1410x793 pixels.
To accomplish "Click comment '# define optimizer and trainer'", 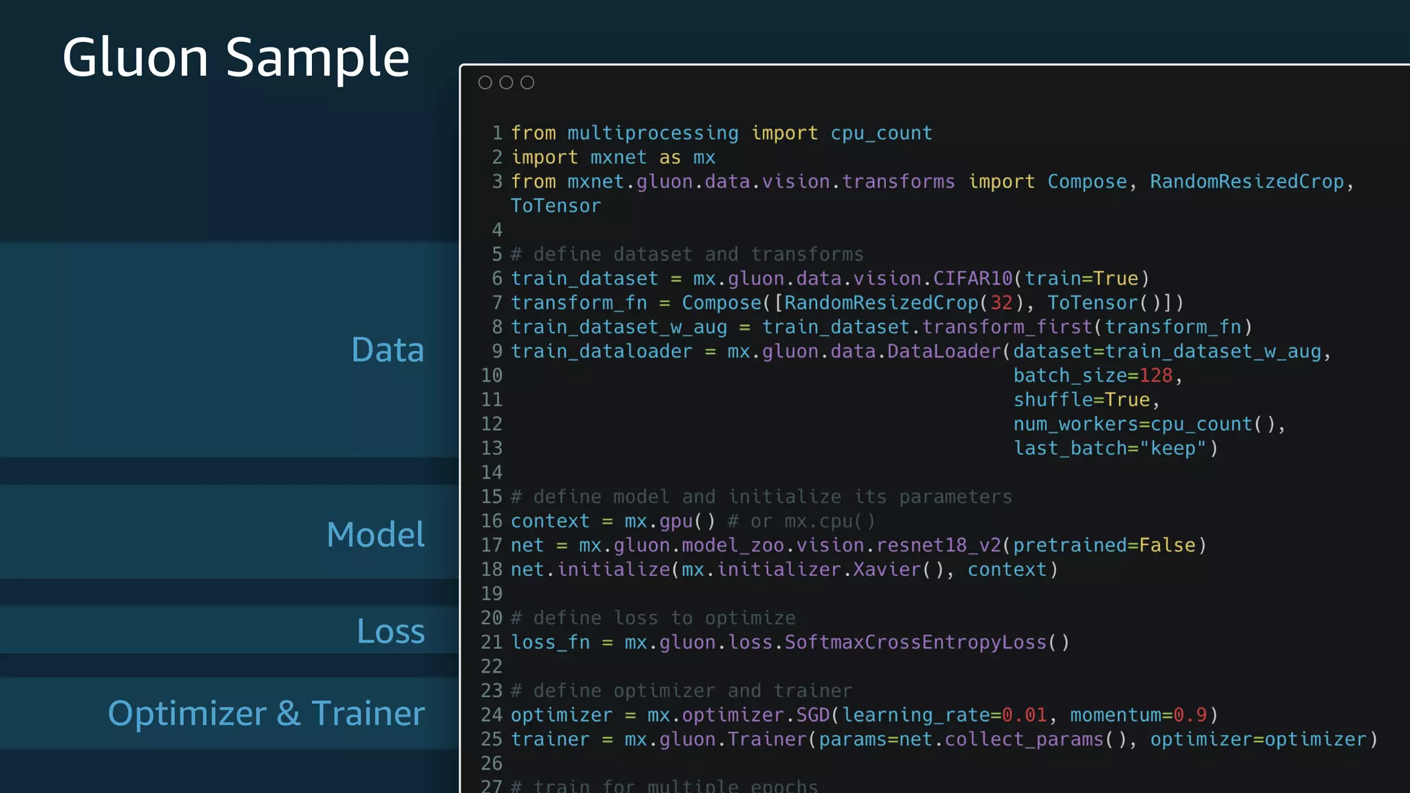I will (682, 691).
